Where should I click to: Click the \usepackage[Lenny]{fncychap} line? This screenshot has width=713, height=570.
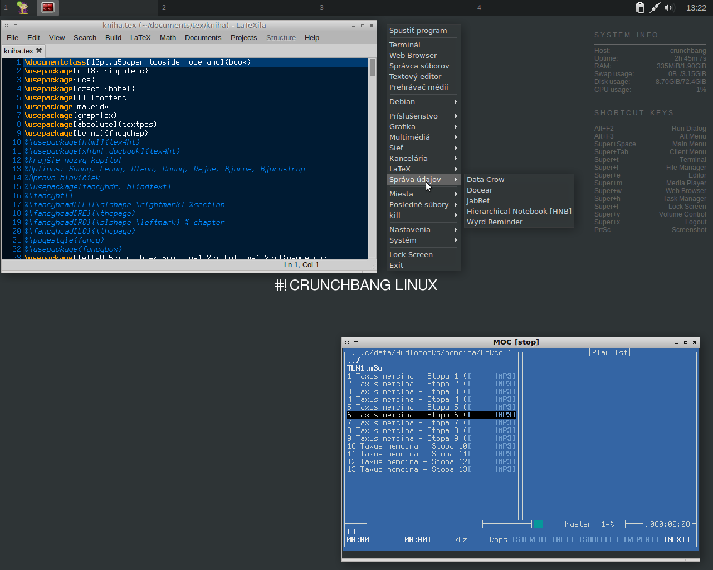pos(86,134)
